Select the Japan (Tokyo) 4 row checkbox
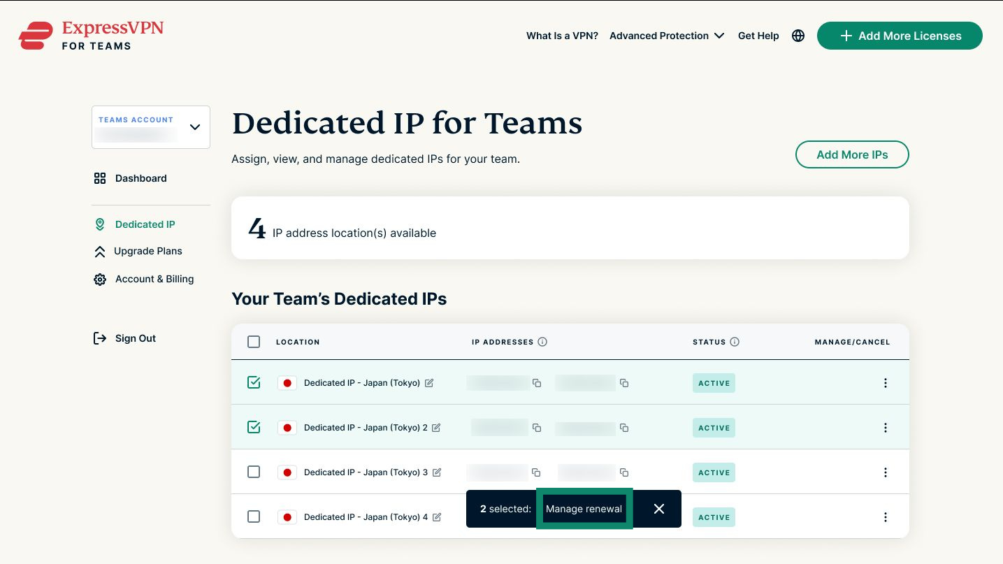The image size is (1003, 564). coord(254,516)
